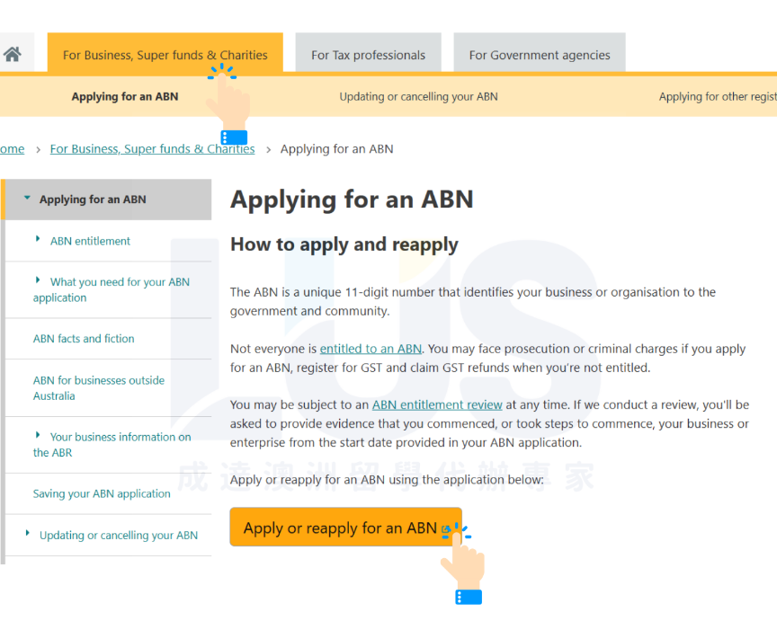Switch to For Tax professionals tab

pos(368,55)
